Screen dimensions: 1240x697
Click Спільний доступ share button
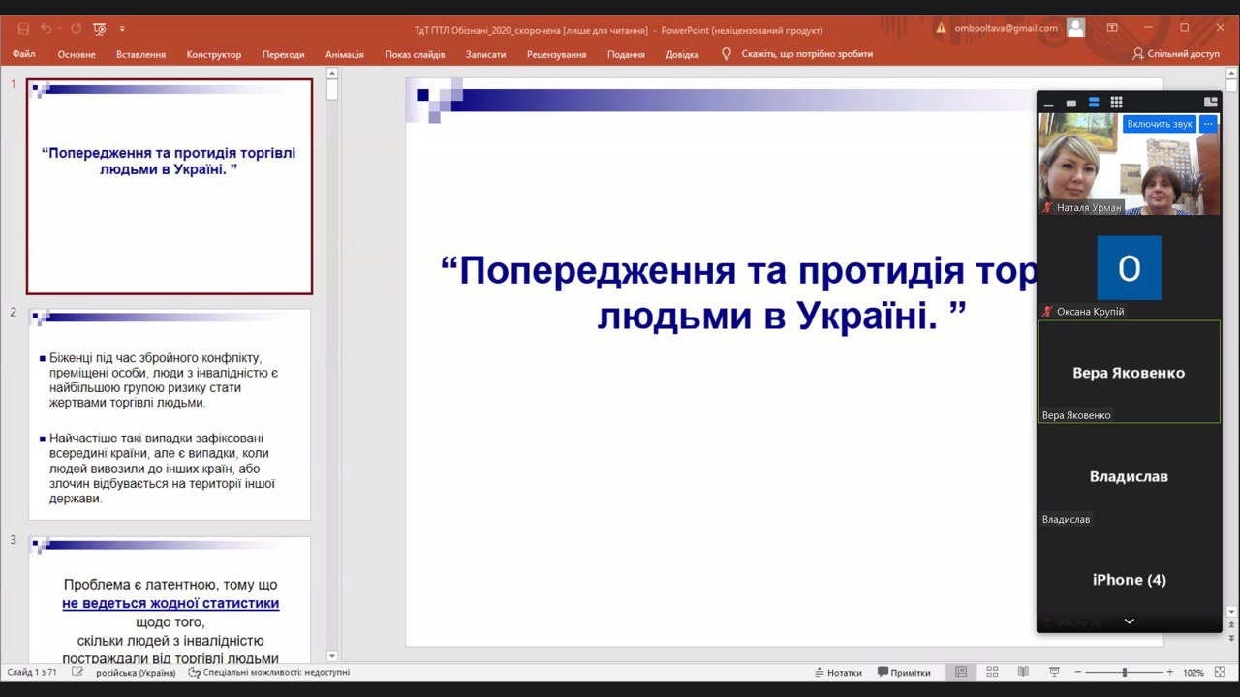click(x=1176, y=54)
